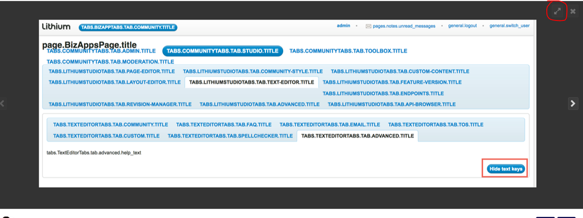Viewport: 583px width, 218px height.
Task: Go to next image with right chevron
Action: [573, 103]
